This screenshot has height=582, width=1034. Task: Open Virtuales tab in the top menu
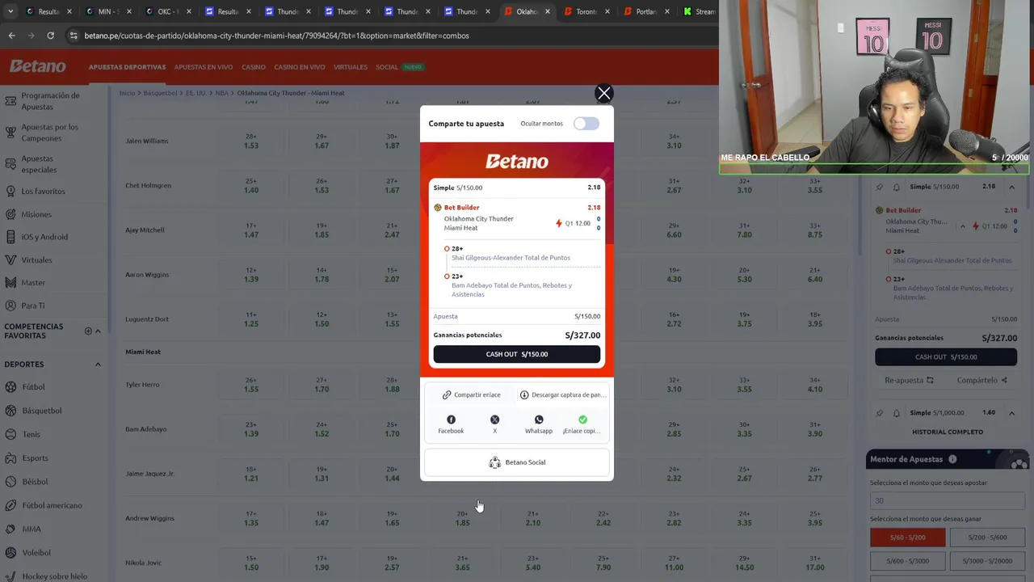pyautogui.click(x=351, y=67)
